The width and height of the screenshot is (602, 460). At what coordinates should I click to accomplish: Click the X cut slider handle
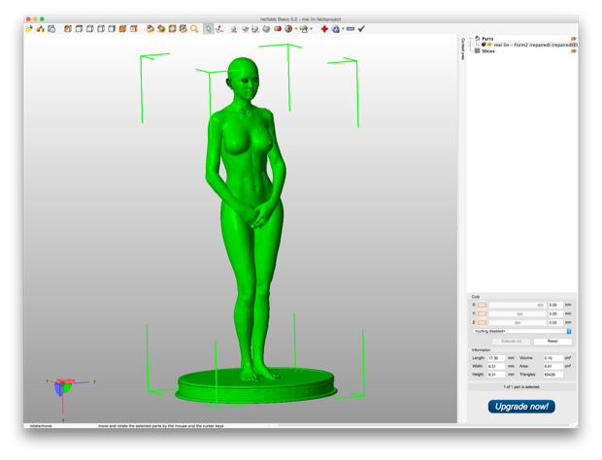coord(540,305)
